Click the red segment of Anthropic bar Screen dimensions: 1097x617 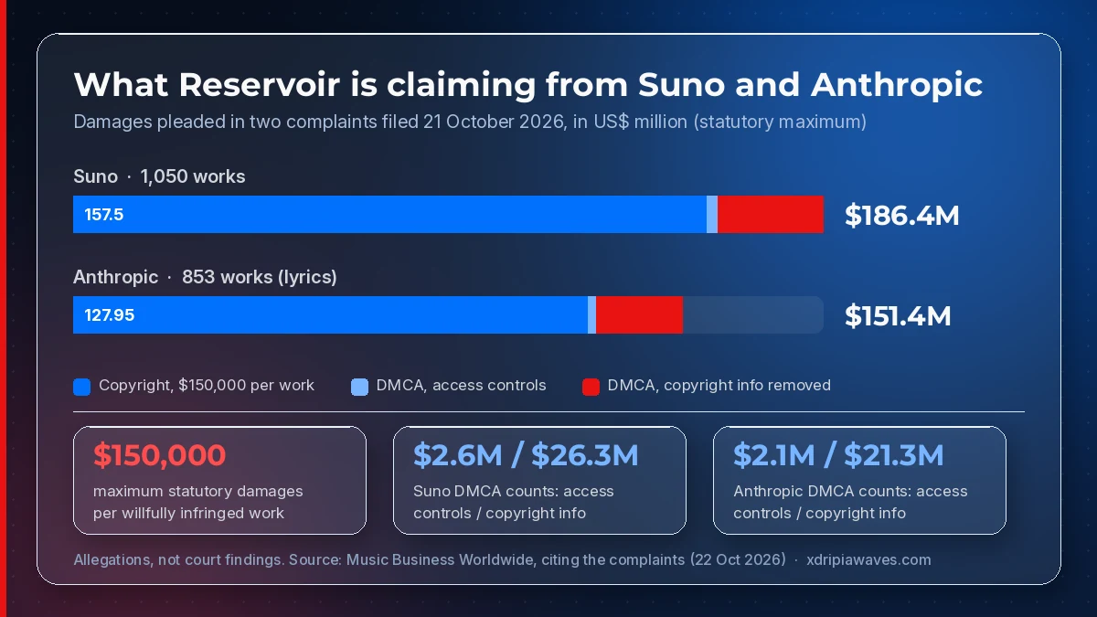click(x=639, y=314)
